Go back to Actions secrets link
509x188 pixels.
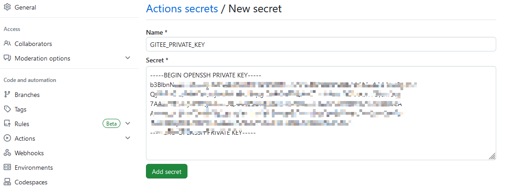coord(182,9)
